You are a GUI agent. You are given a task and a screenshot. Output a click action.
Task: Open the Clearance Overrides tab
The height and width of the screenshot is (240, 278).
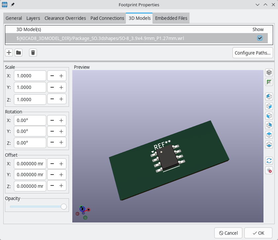click(x=65, y=18)
